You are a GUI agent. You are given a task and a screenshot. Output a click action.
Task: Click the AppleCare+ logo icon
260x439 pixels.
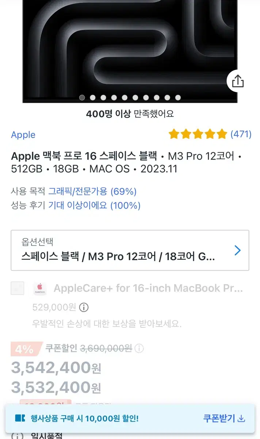coord(39,288)
